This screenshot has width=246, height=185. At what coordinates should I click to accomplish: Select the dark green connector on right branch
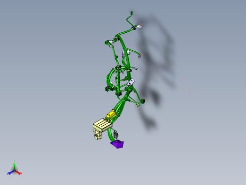tap(143, 101)
